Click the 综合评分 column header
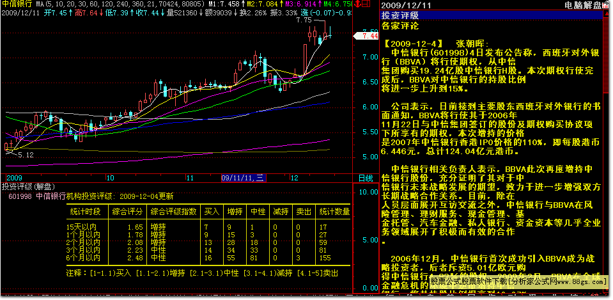Screen dimensions: 613x300 click(127, 212)
